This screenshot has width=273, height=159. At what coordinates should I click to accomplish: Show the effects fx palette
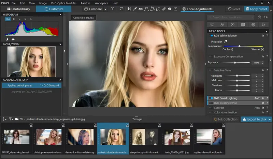click(263, 25)
